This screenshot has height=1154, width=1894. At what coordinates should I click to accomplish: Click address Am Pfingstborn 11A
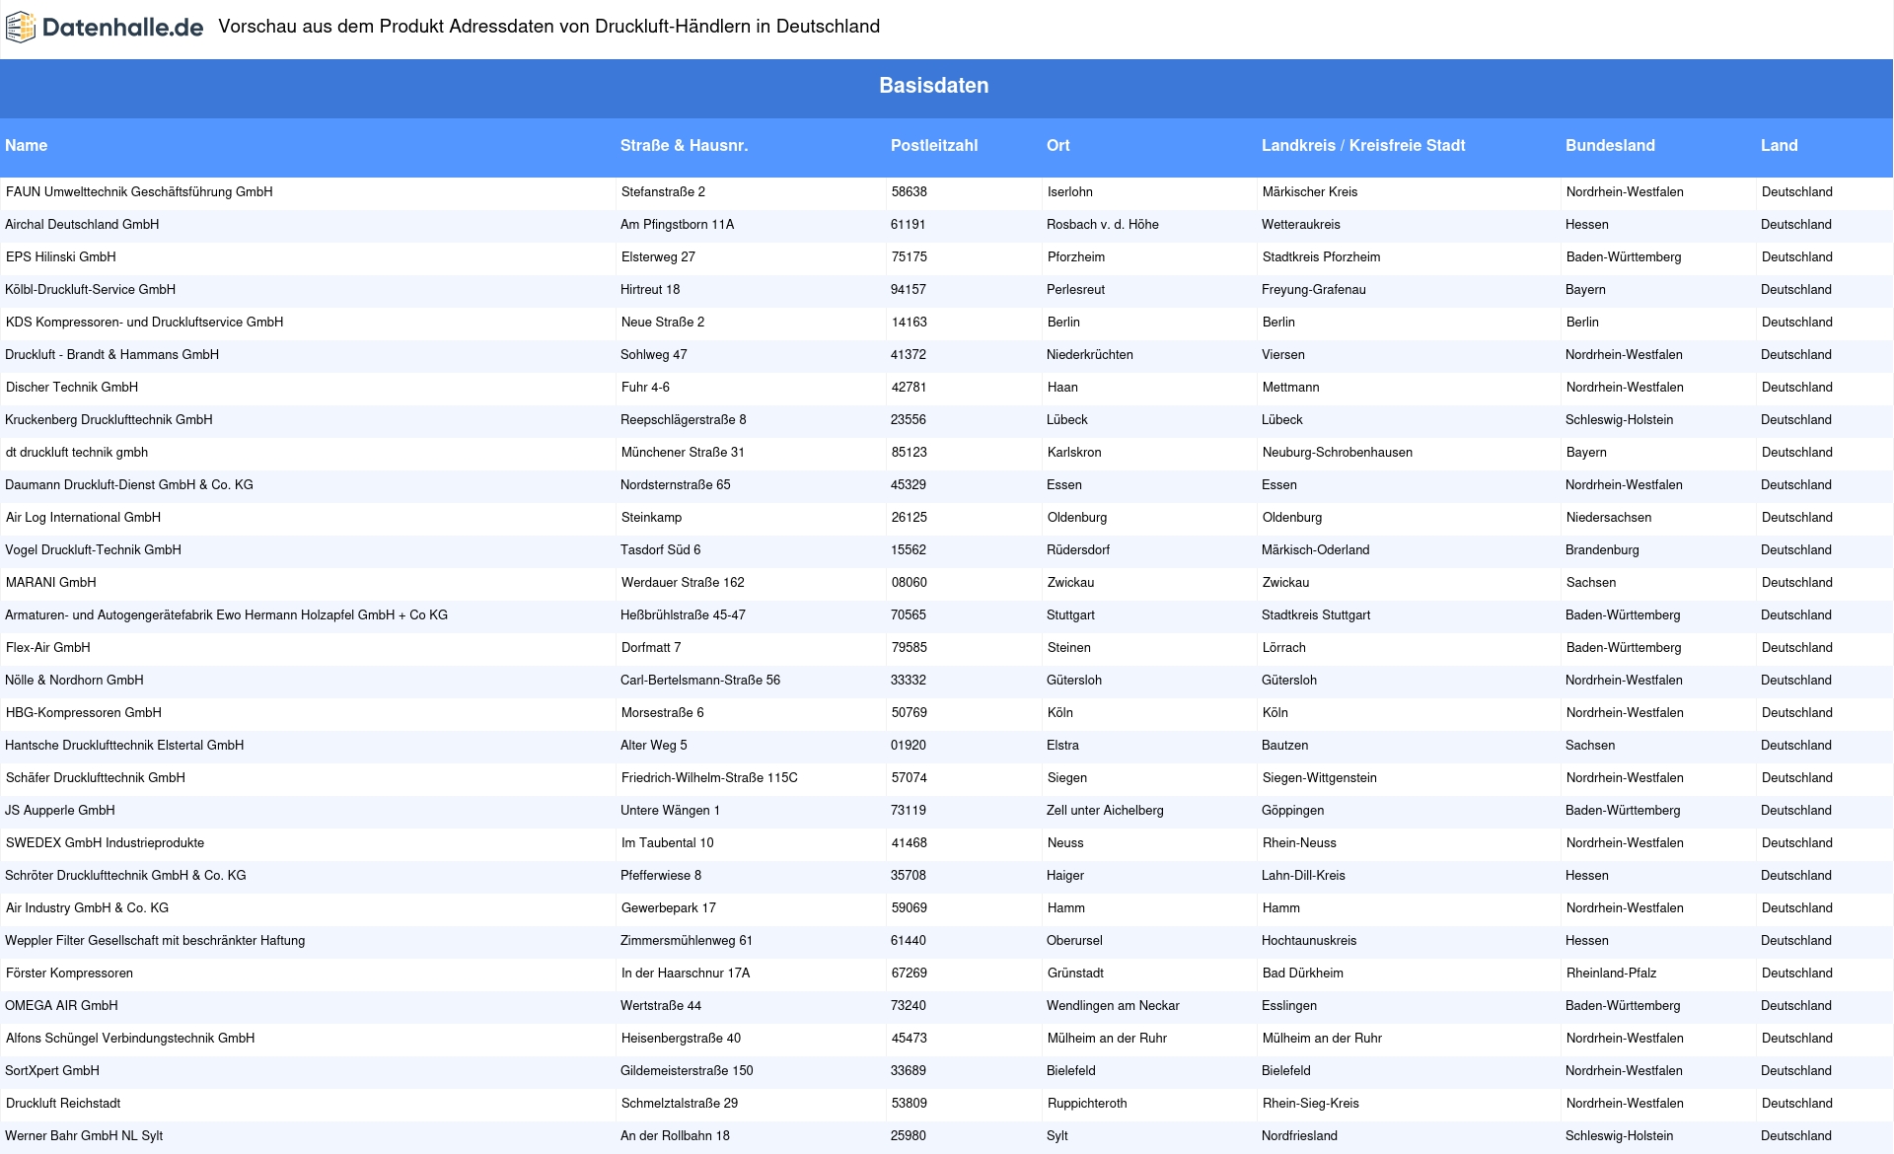click(x=678, y=225)
